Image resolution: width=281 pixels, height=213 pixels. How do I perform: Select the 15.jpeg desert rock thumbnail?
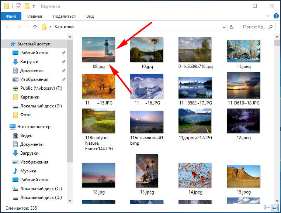point(243,176)
